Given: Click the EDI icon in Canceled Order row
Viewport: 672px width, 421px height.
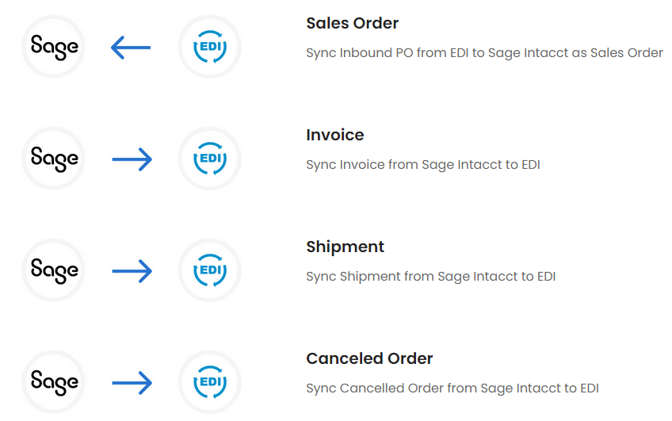Looking at the screenshot, I should pyautogui.click(x=210, y=382).
